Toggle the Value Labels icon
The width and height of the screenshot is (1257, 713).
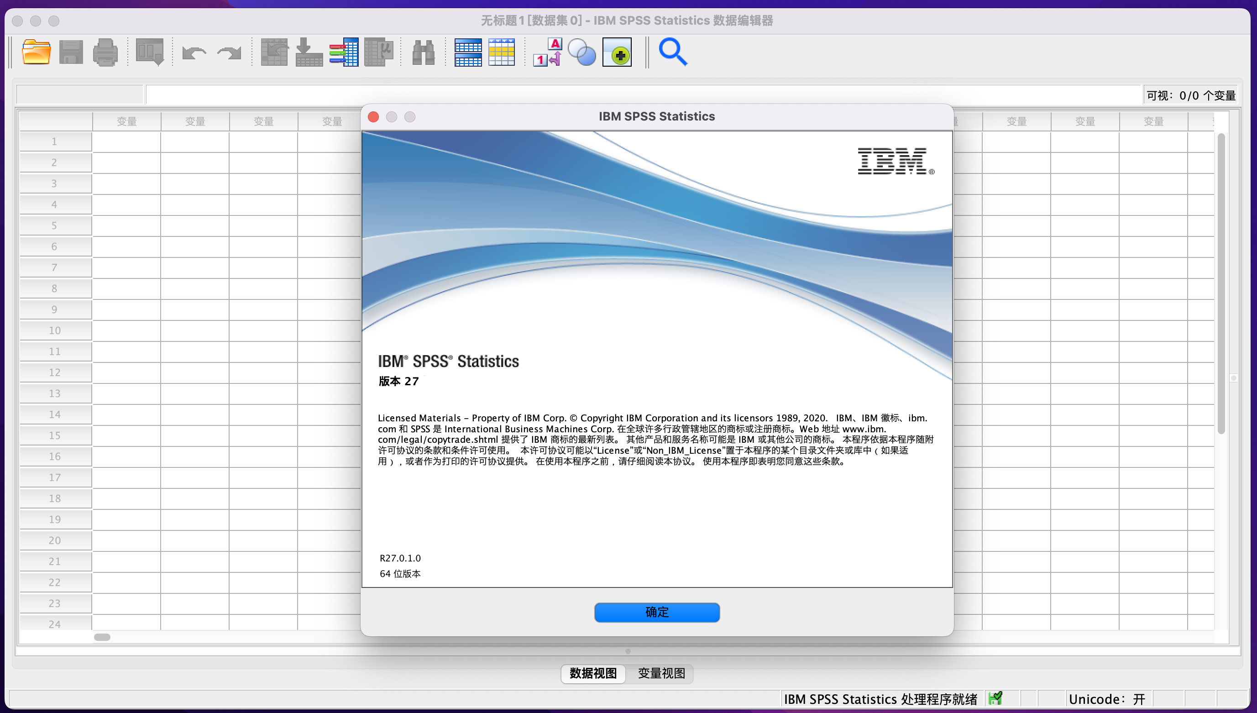[x=547, y=52]
